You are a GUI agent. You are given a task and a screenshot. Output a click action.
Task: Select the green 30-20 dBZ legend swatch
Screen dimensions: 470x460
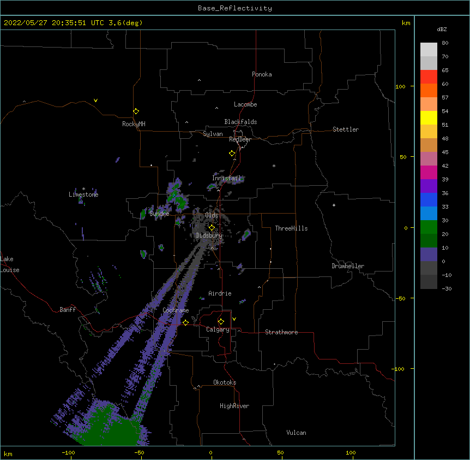click(x=429, y=227)
